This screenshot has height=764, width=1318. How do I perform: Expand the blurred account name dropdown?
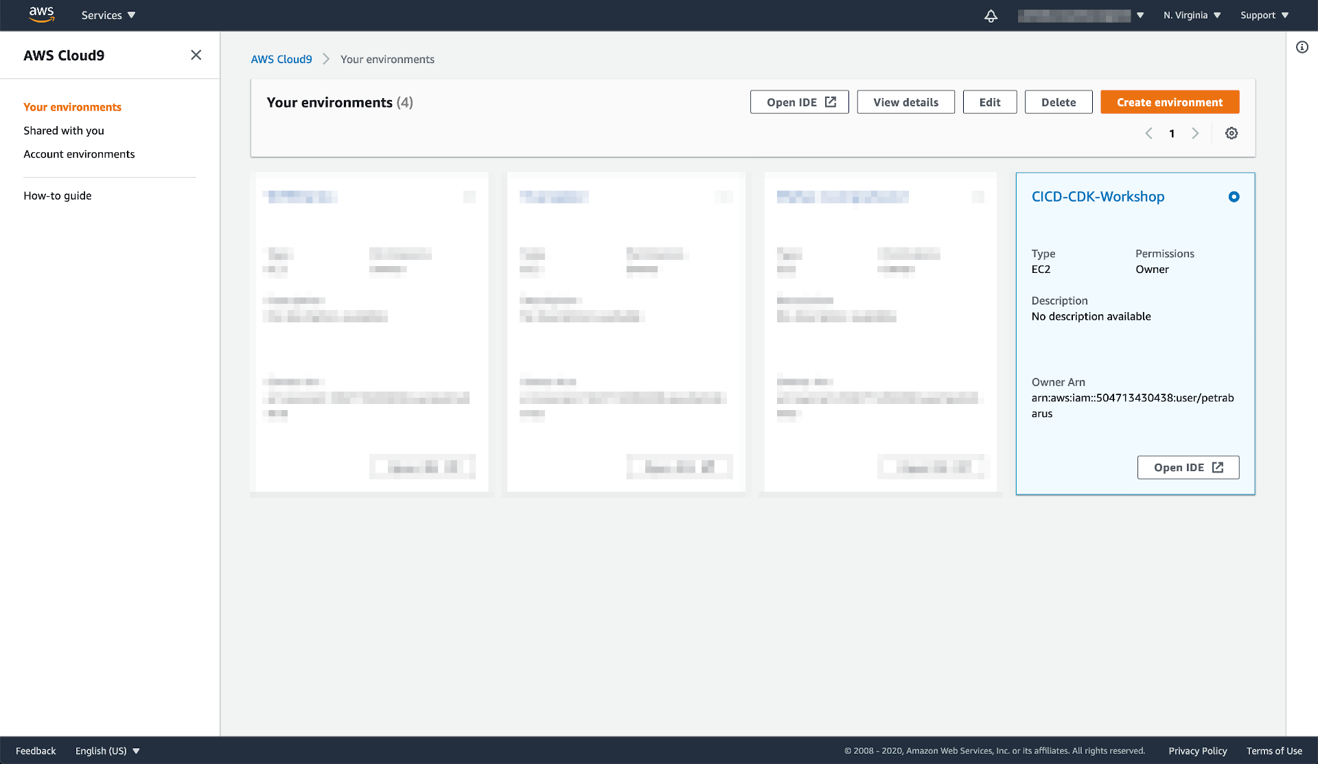(x=1080, y=16)
